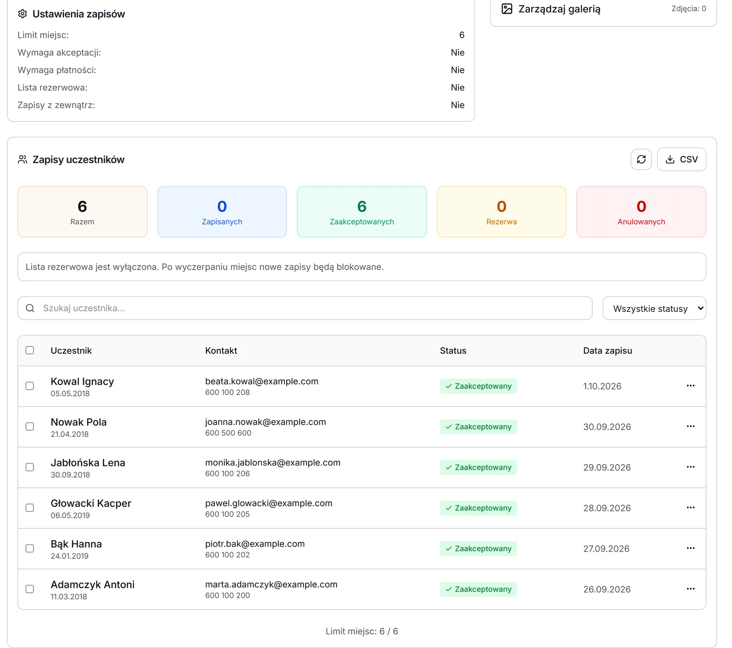Toggle the select-all participants checkbox
This screenshot has width=732, height=648.
(x=30, y=350)
